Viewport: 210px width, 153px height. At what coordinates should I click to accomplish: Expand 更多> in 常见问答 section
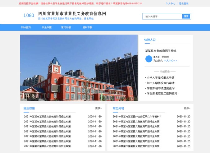(187, 108)
